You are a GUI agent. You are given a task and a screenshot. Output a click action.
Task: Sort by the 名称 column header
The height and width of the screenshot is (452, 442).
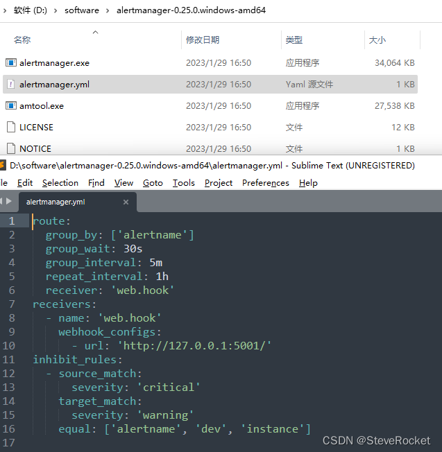click(x=22, y=40)
